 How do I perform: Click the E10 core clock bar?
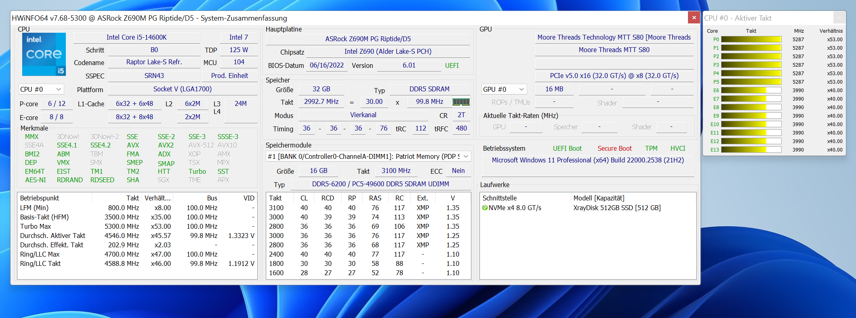[751, 124]
